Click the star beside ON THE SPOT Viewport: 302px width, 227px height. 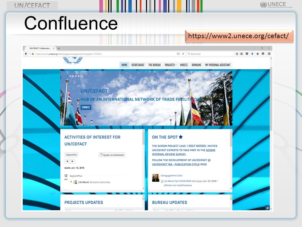click(x=181, y=137)
